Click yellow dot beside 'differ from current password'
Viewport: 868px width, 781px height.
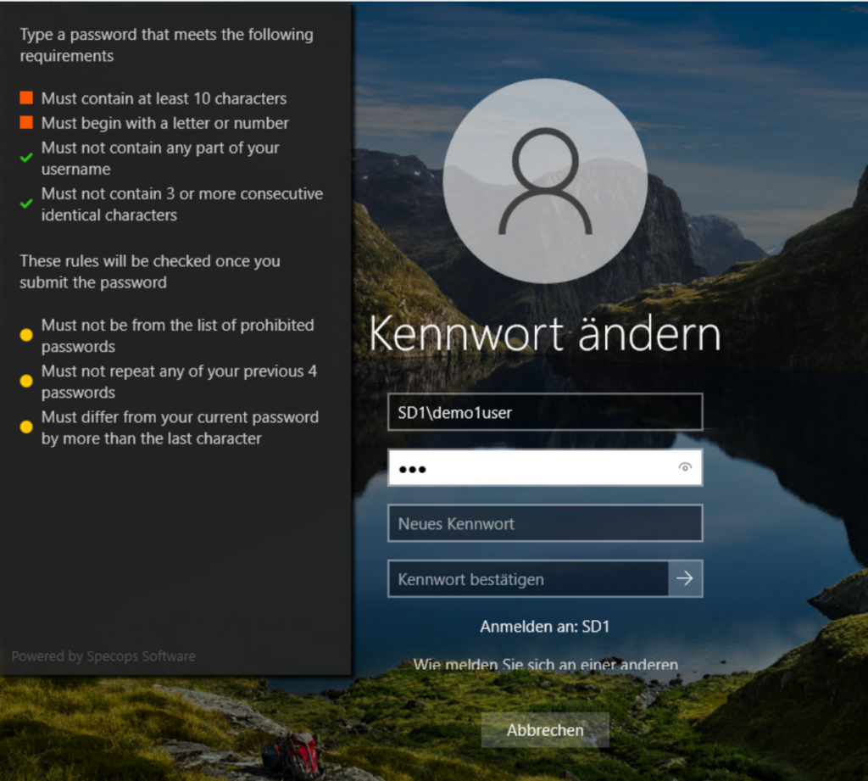pos(26,427)
